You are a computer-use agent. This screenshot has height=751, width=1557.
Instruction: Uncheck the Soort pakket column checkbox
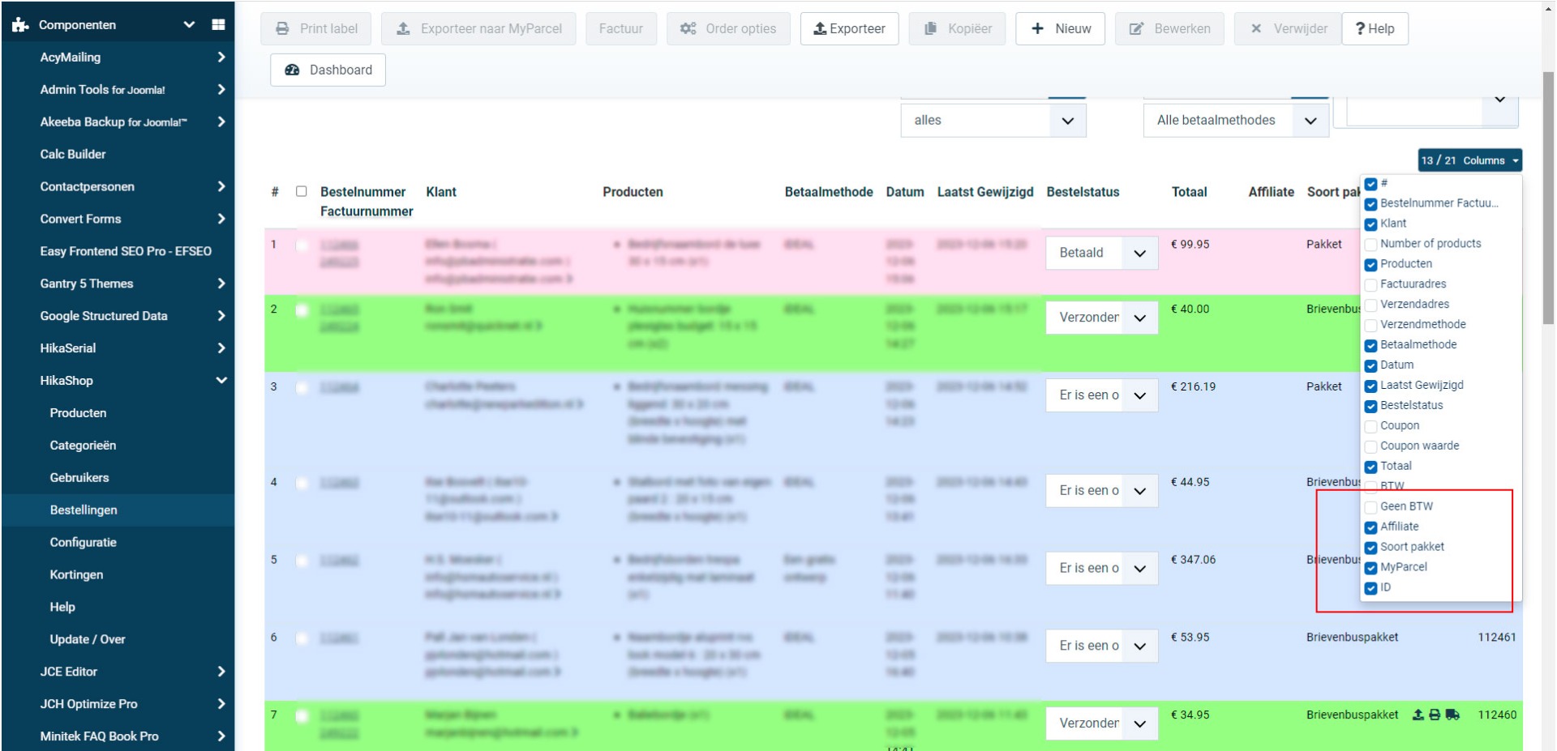click(x=1370, y=548)
